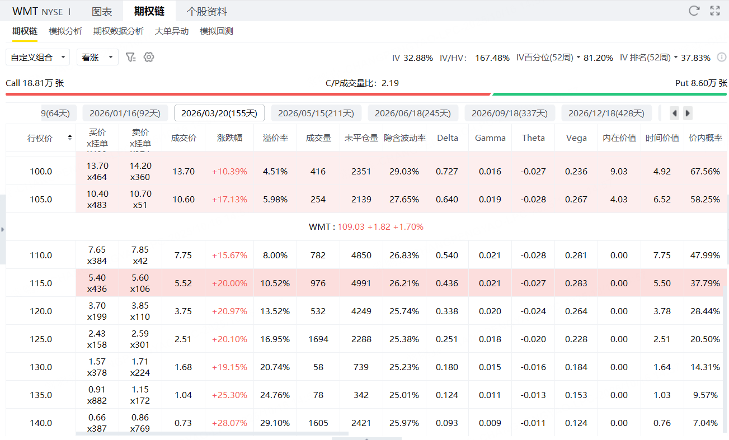This screenshot has width=729, height=440.
Task: Click the 买价 x挂单 column header
Action: [97, 138]
